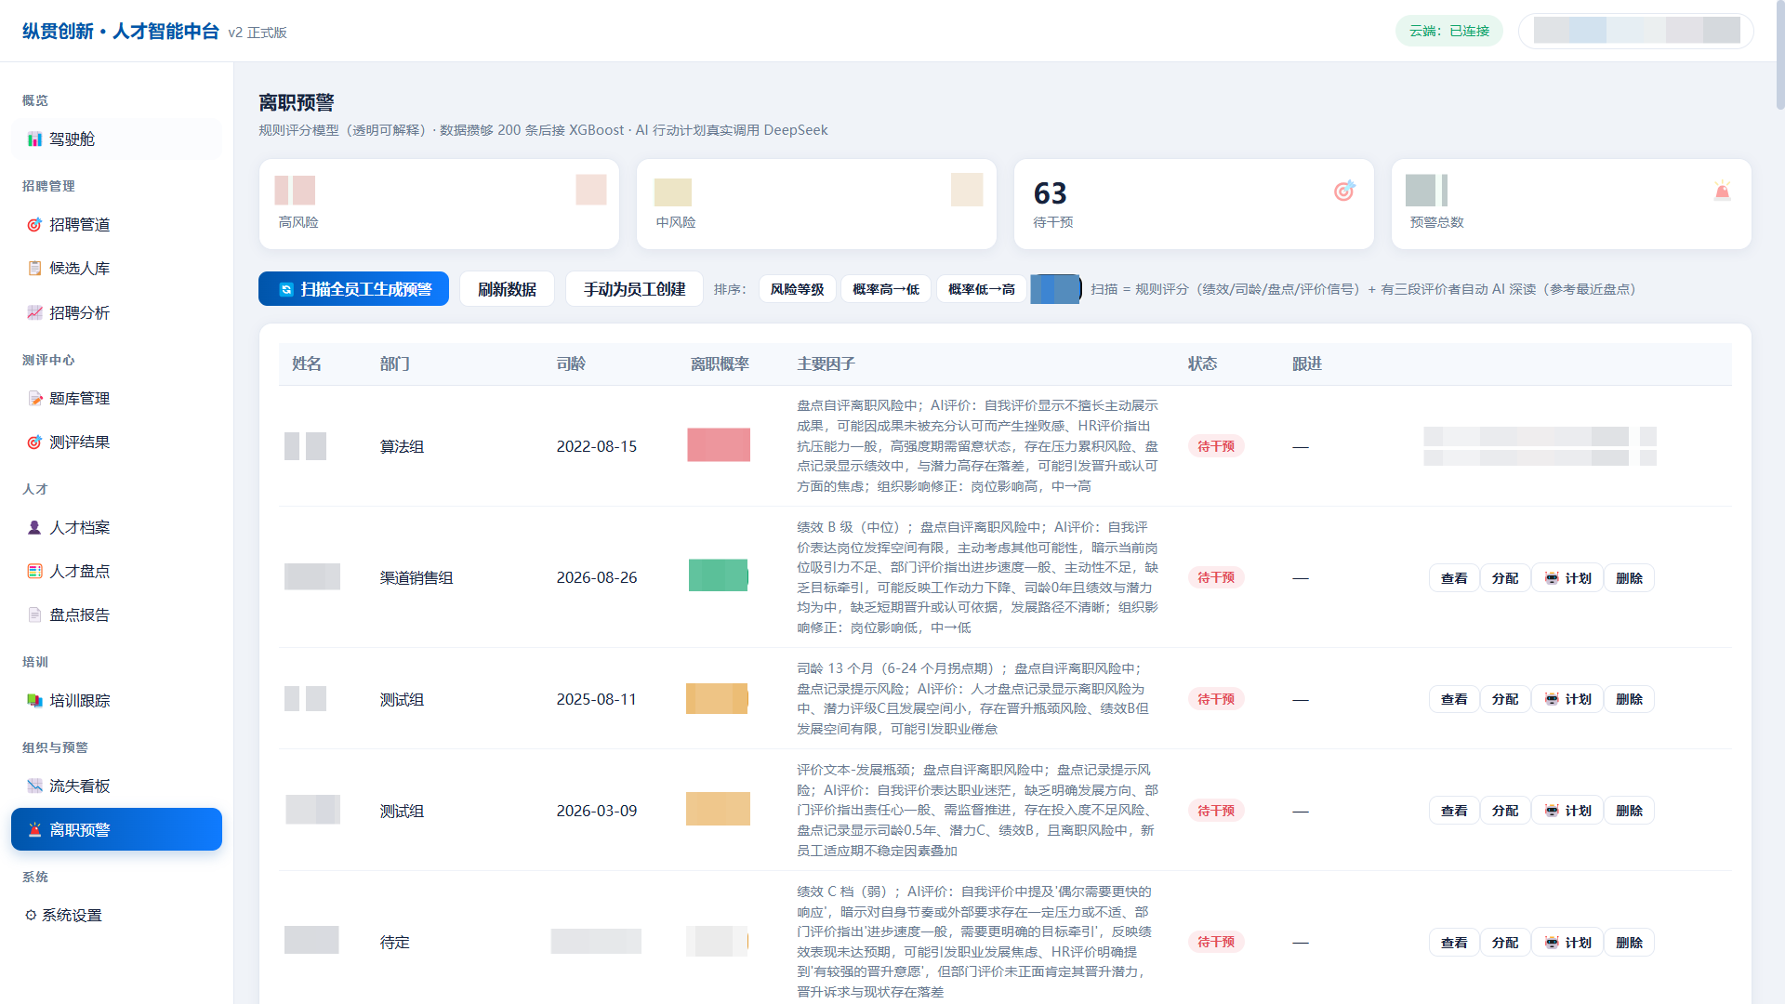The width and height of the screenshot is (1785, 1004).
Task: Click the 盘点报告 document icon
Action: 34,615
